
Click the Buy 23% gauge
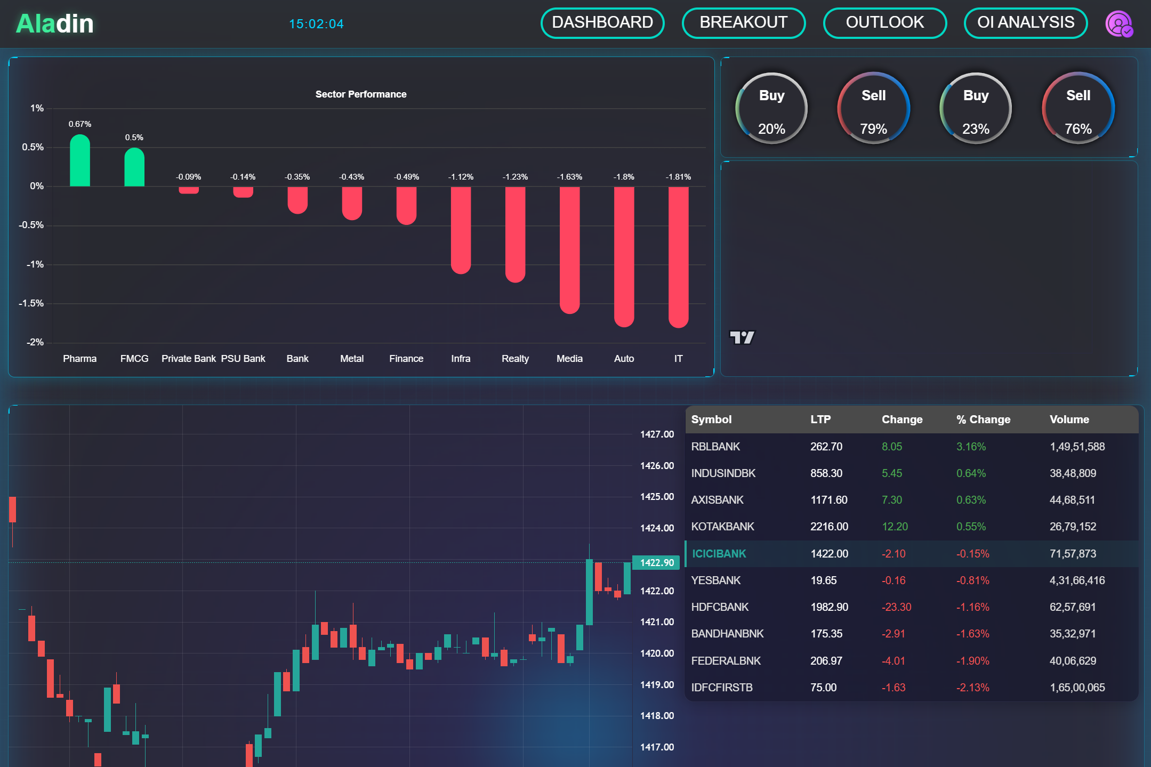976,108
